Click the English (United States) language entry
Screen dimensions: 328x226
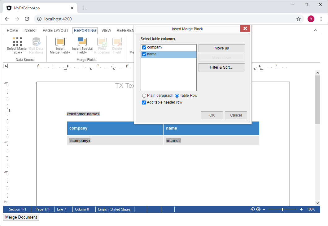(115, 209)
